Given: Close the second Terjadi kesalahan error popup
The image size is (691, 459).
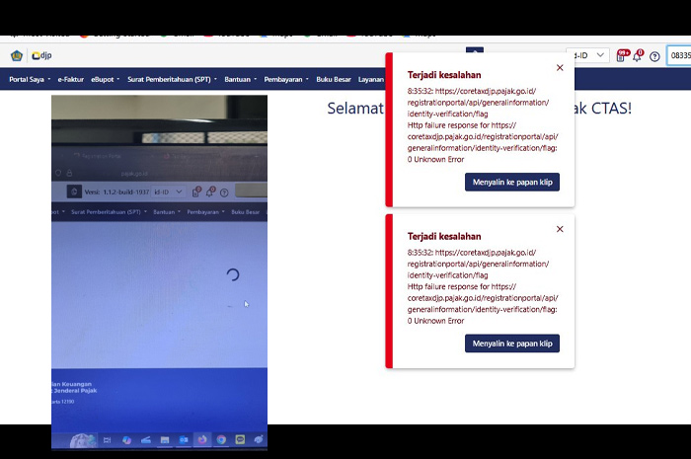Looking at the screenshot, I should pyautogui.click(x=560, y=229).
